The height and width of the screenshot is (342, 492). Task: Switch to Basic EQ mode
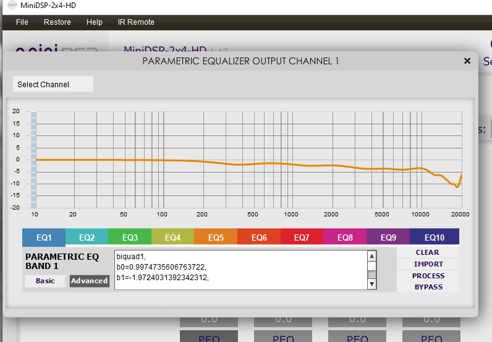45,281
